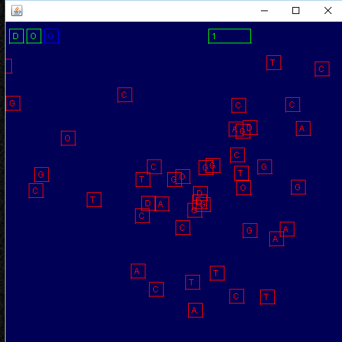Click the bottommost red A tile

tap(195, 311)
